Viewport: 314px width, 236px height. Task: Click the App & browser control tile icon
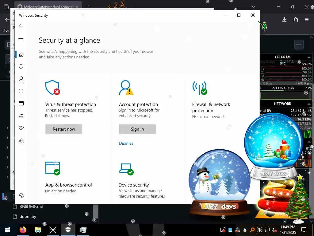pos(53,168)
